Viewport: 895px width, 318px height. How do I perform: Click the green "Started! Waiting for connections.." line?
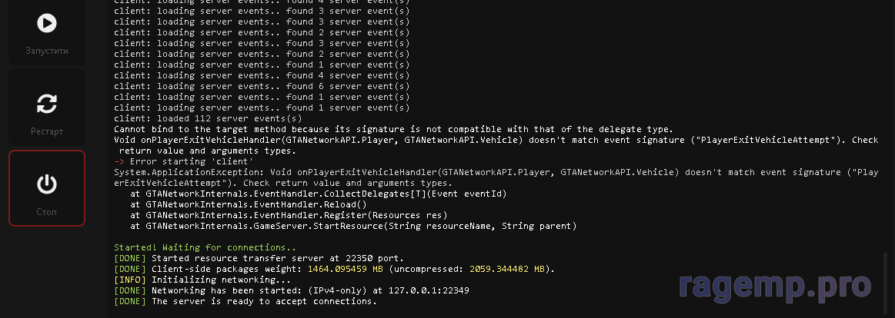[x=205, y=247]
